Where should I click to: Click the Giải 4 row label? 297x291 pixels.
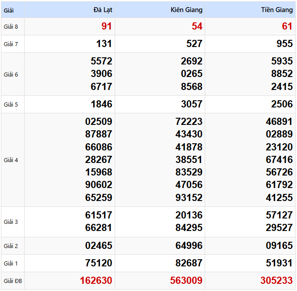11,160
